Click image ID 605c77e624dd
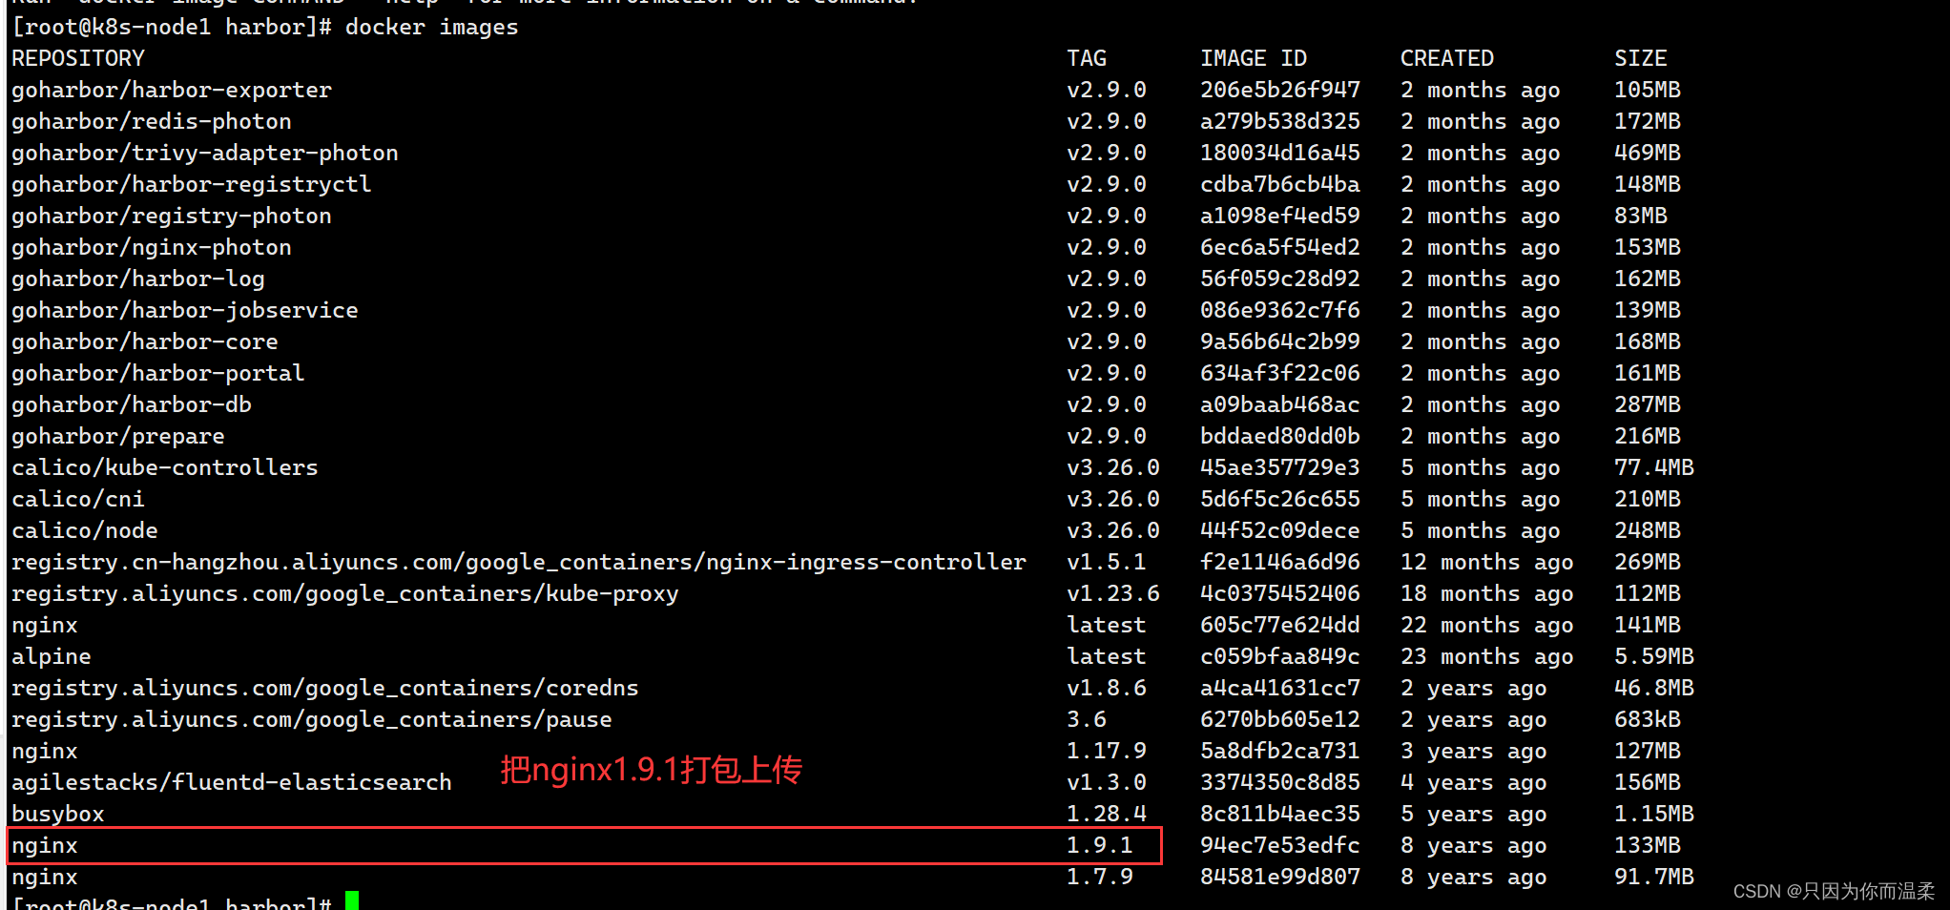Image resolution: width=1950 pixels, height=910 pixels. pyautogui.click(x=1280, y=626)
